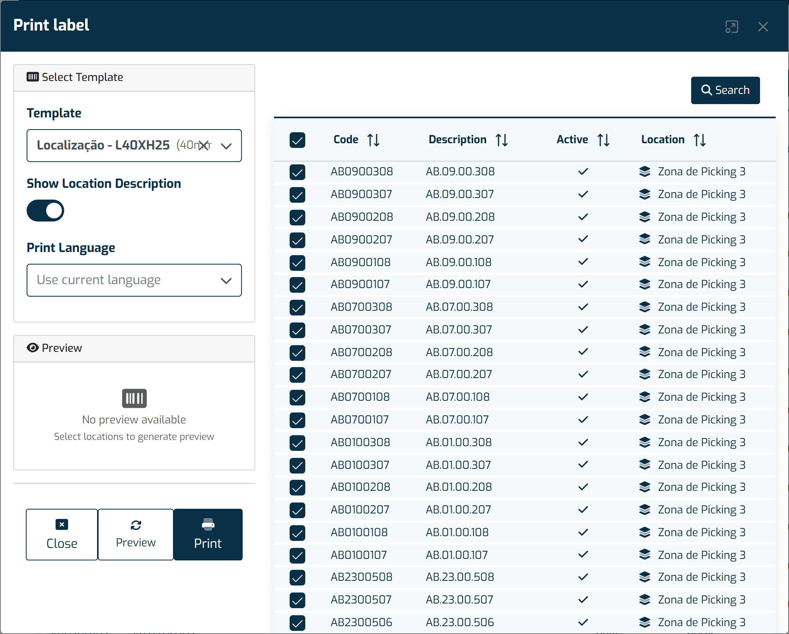Select code cell AB0100208
789x634 pixels.
(360, 487)
